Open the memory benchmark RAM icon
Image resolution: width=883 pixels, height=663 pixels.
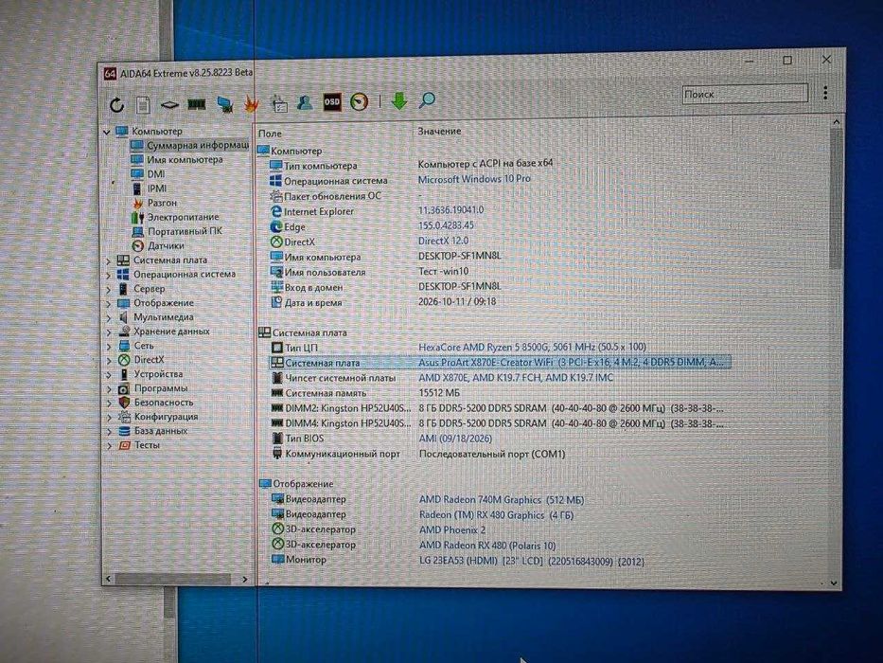coord(197,104)
